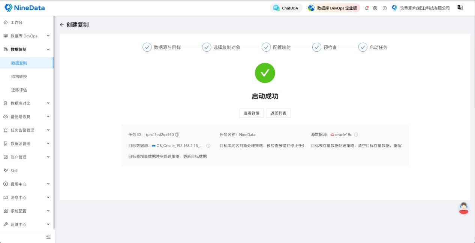Click the yen billing icon in header

click(x=375, y=8)
